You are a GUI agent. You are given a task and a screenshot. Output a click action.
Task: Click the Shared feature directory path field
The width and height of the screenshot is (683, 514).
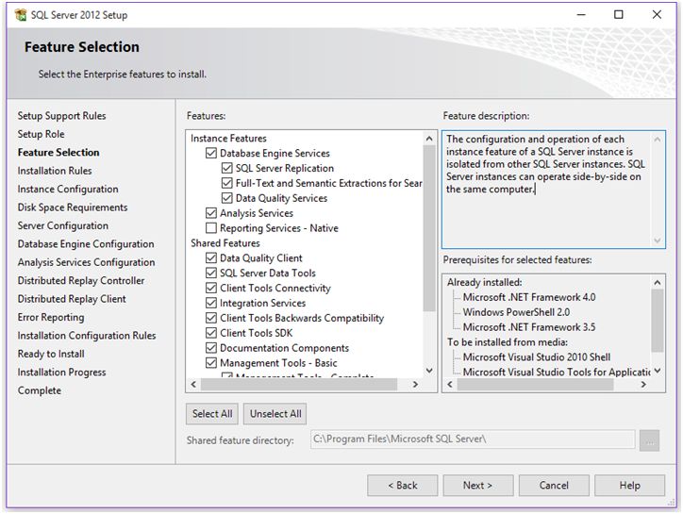tap(473, 439)
